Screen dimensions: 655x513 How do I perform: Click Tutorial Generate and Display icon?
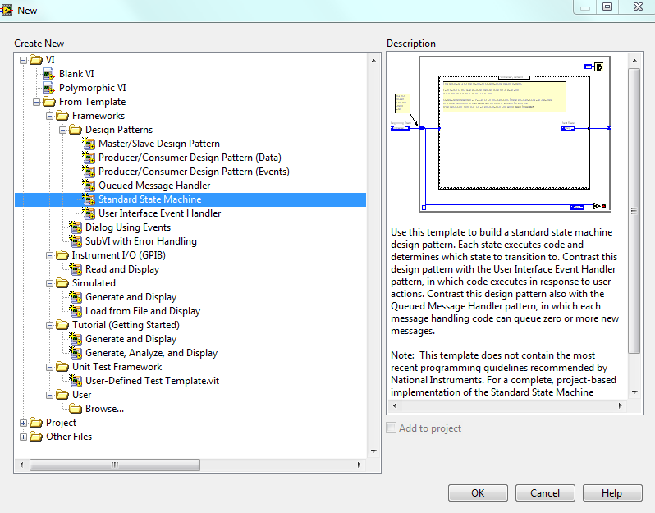pyautogui.click(x=76, y=339)
